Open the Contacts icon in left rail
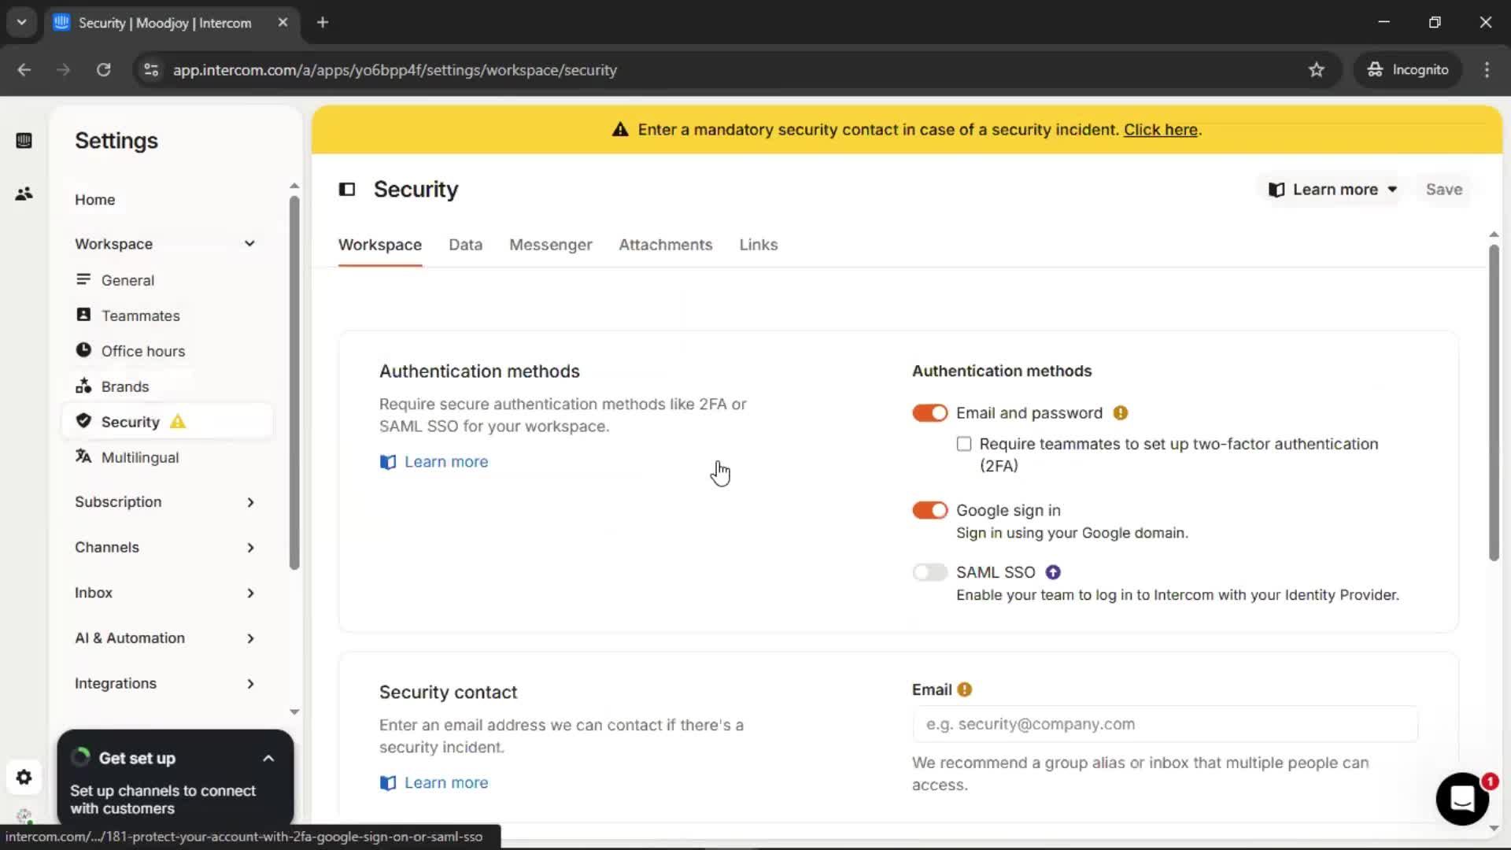 click(24, 194)
